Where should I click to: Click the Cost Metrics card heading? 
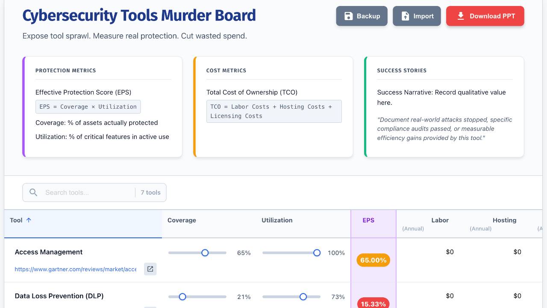coord(226,71)
